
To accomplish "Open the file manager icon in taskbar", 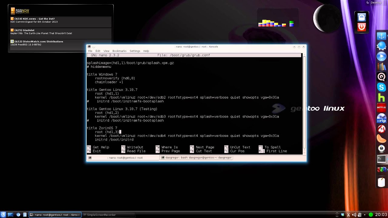I will click(x=25, y=215).
